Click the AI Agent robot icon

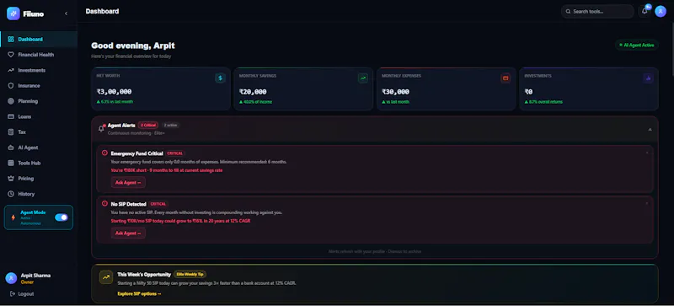click(11, 148)
